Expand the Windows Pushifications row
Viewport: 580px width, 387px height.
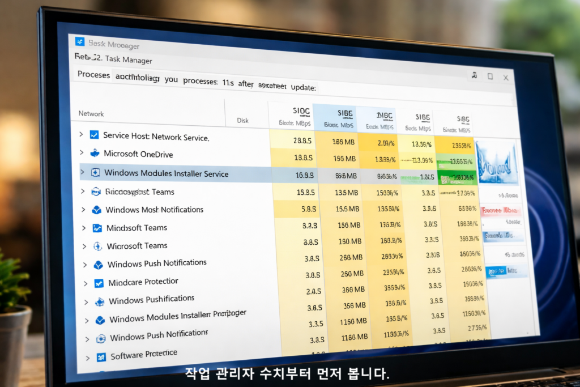[86, 302]
